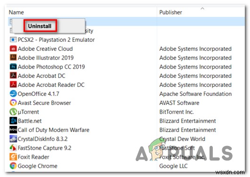This screenshot has height=177, width=250.
Task: Click publisher cell for Adobe Acrobat DC
Action: pos(195,76)
